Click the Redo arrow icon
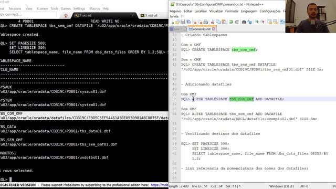Viewport: 336px width, 189px height. [x=237, y=22]
